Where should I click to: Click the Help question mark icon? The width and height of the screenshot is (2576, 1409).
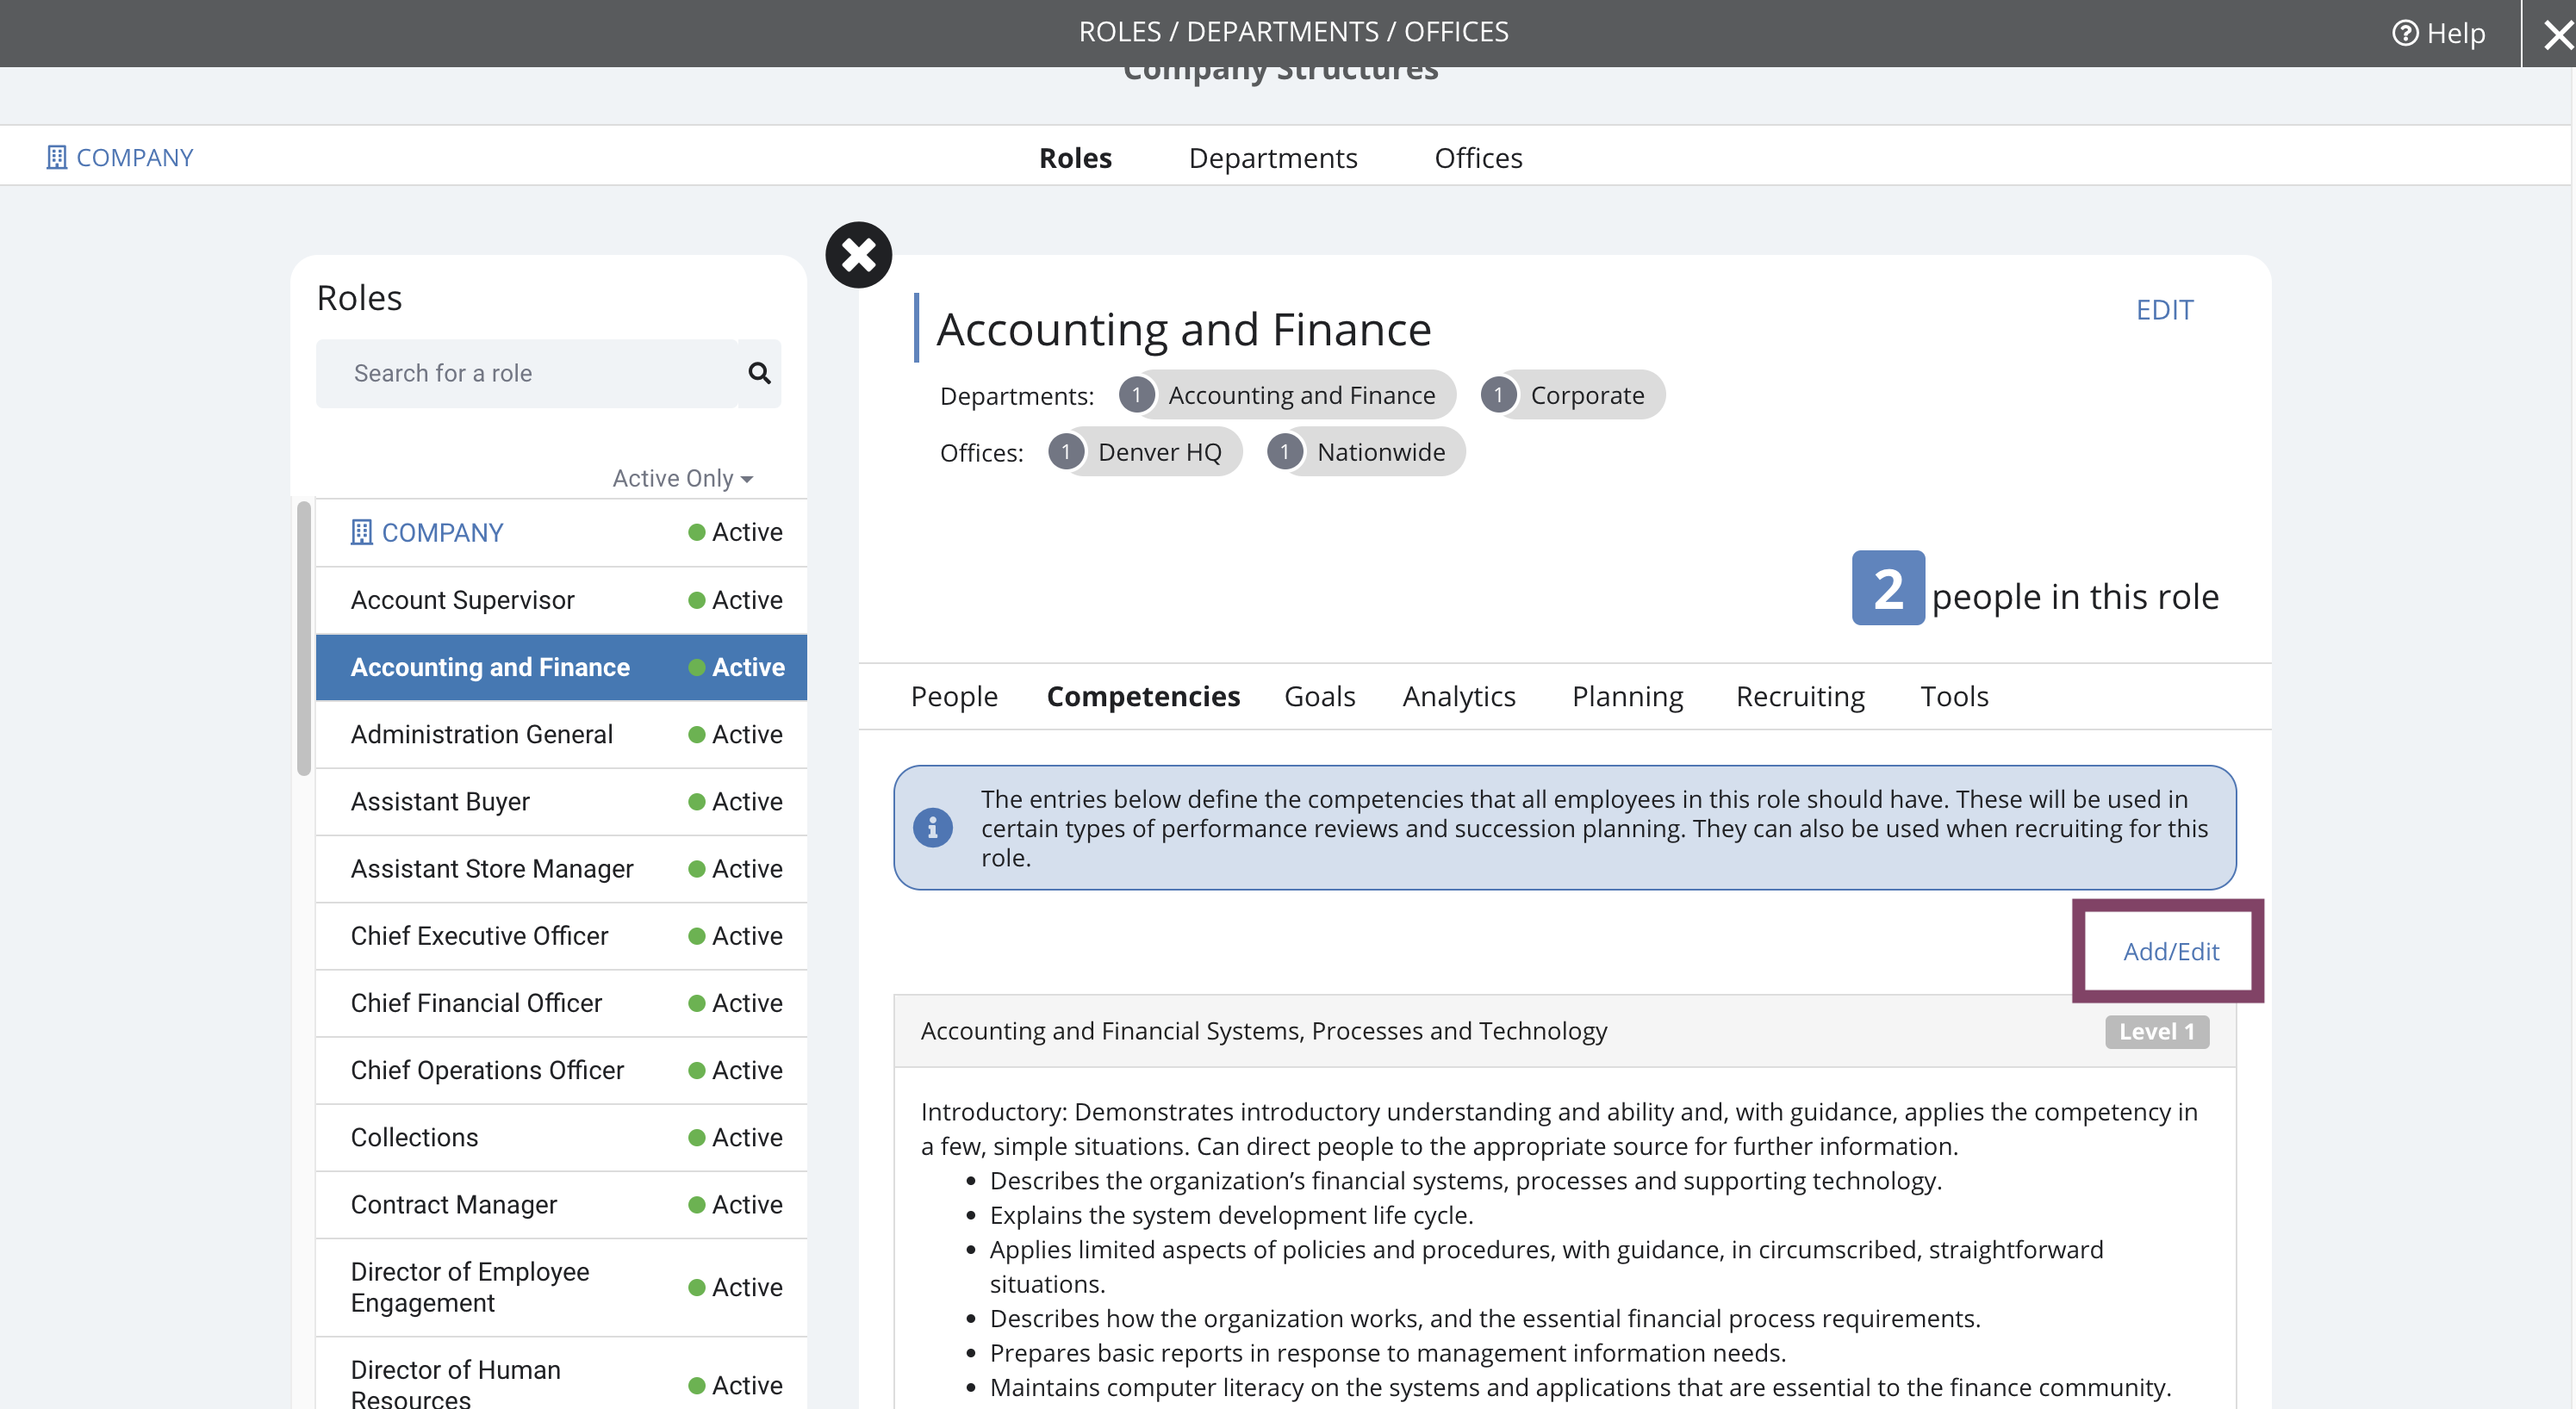pos(2404,33)
